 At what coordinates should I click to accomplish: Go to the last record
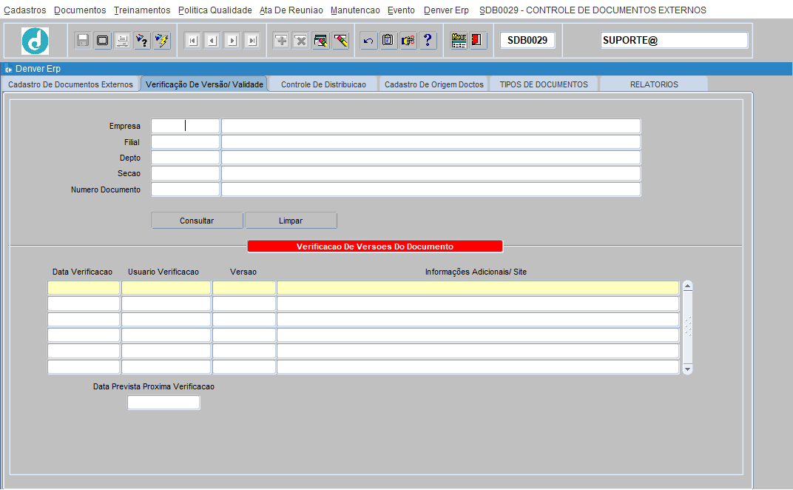coord(252,41)
